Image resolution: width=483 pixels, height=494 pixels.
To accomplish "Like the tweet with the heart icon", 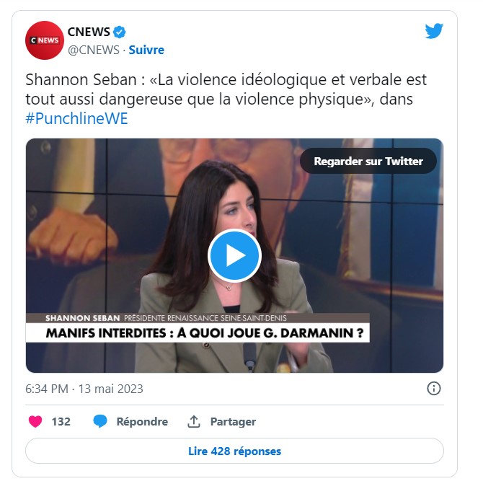I will pos(35,422).
